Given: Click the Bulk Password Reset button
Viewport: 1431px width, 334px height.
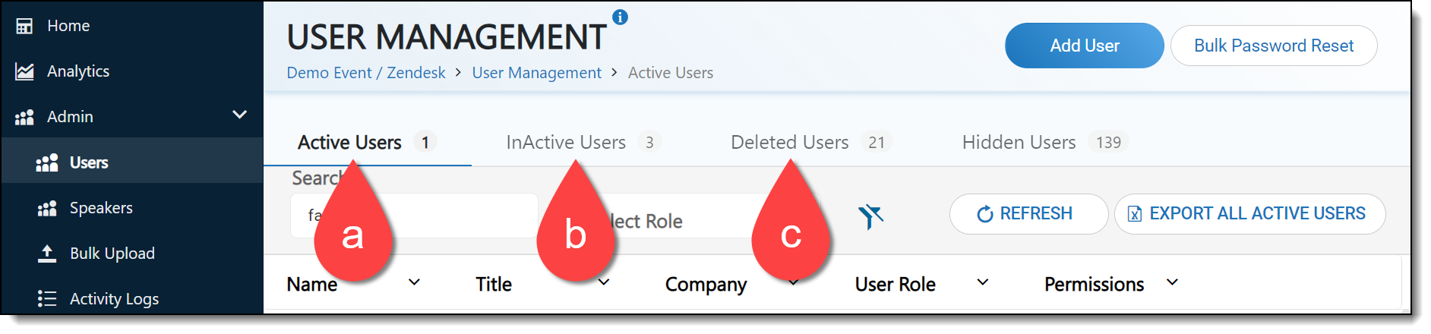Looking at the screenshot, I should coord(1273,46).
